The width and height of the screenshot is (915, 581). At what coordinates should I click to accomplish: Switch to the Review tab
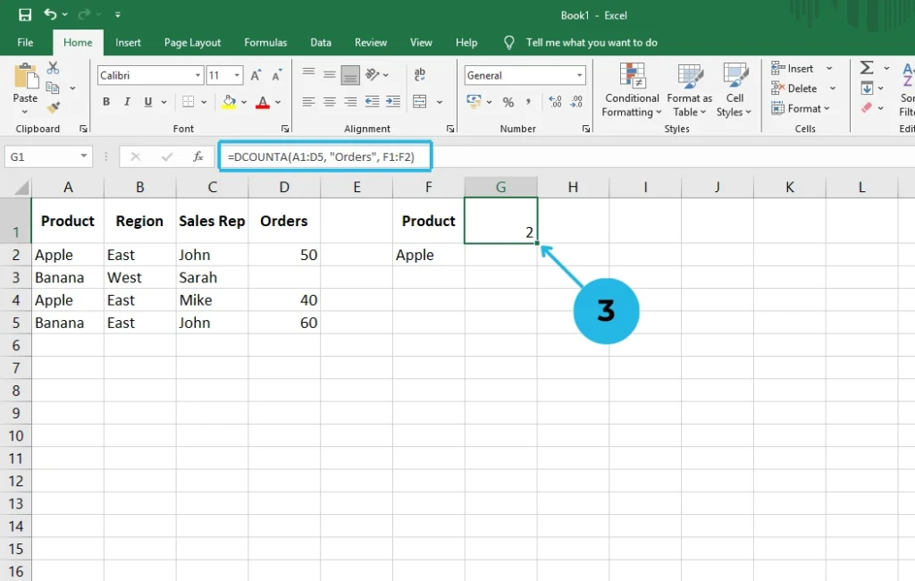tap(371, 43)
